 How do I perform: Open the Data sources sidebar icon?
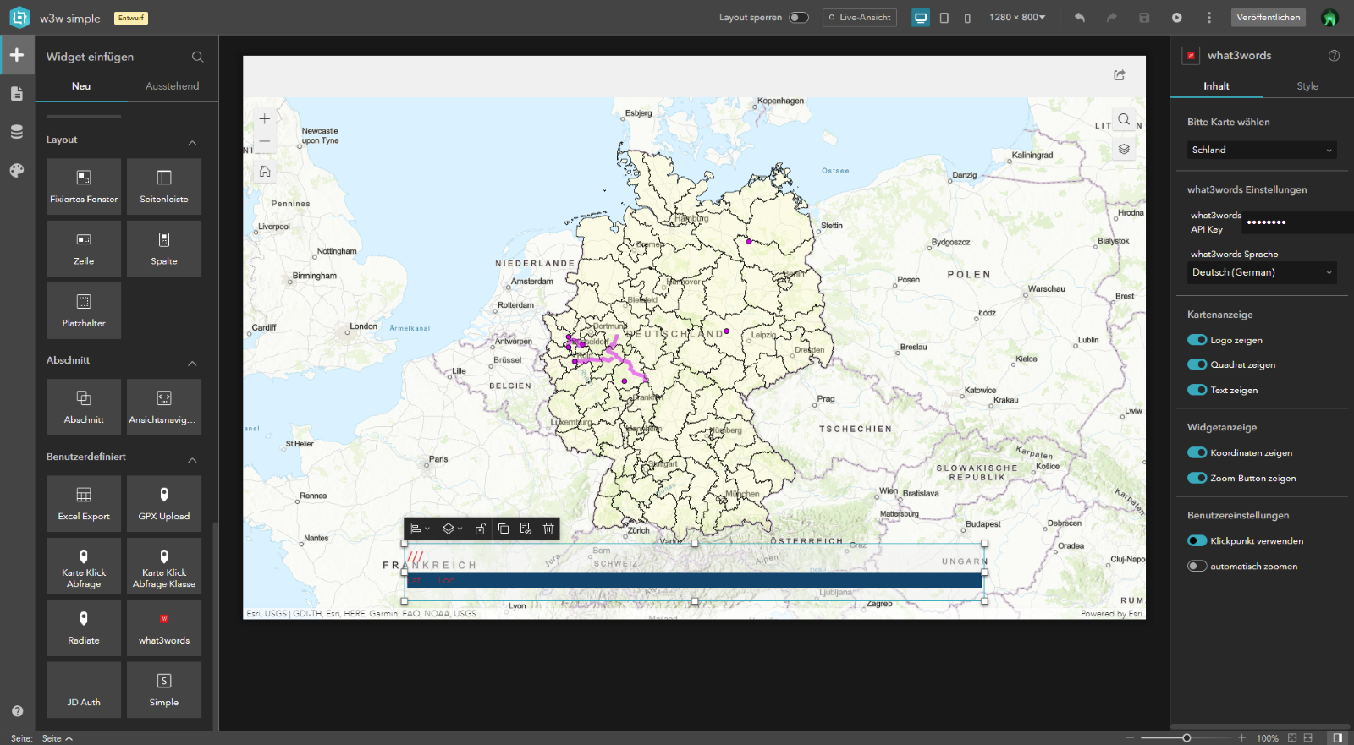click(x=17, y=132)
